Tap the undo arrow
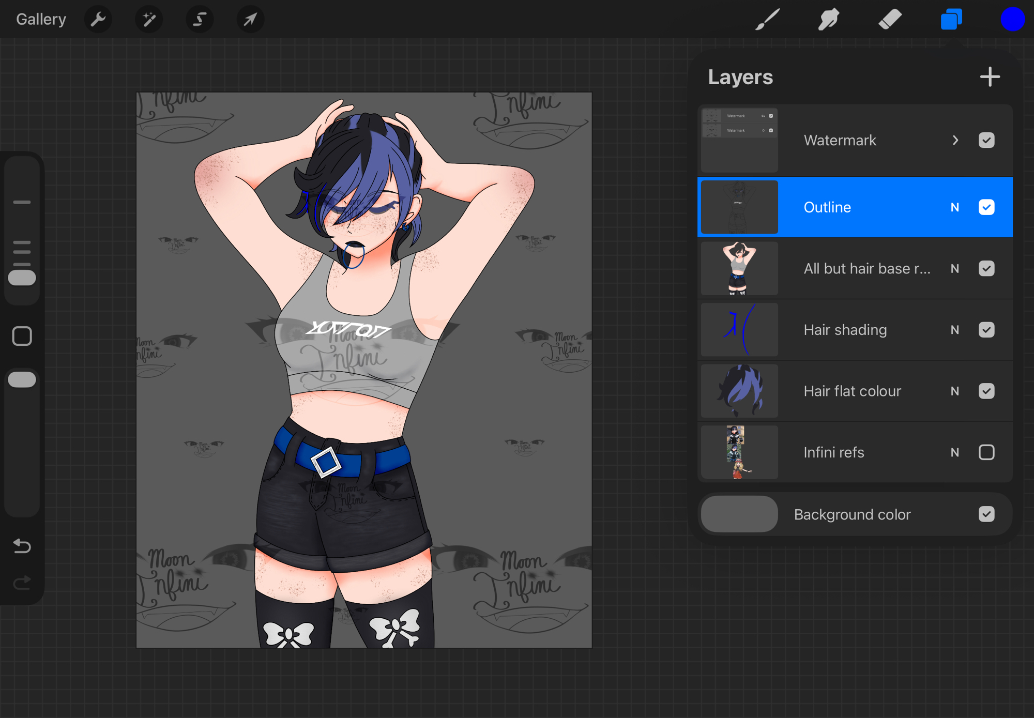 coord(22,546)
